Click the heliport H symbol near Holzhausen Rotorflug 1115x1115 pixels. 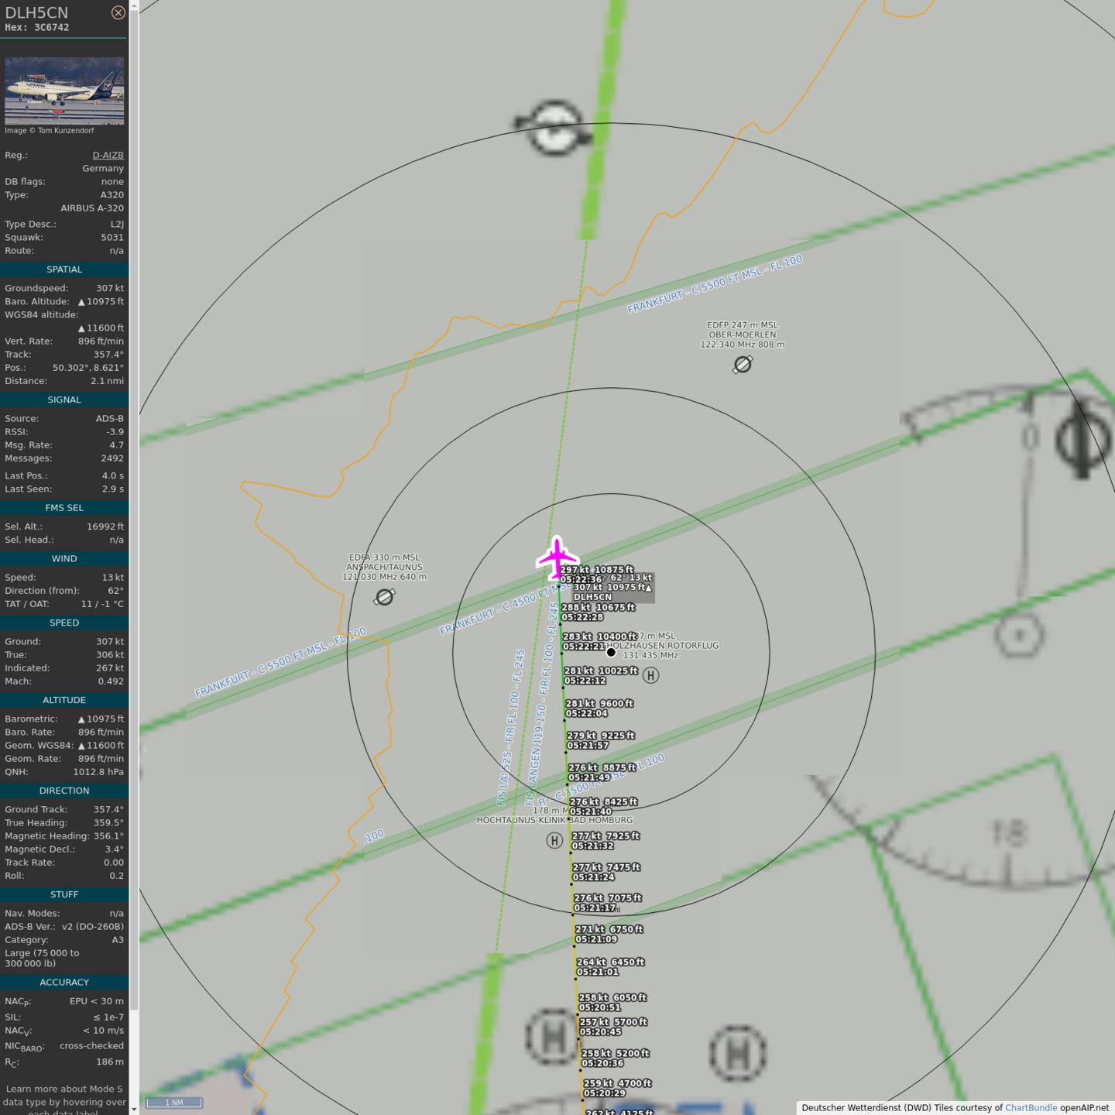(x=651, y=675)
